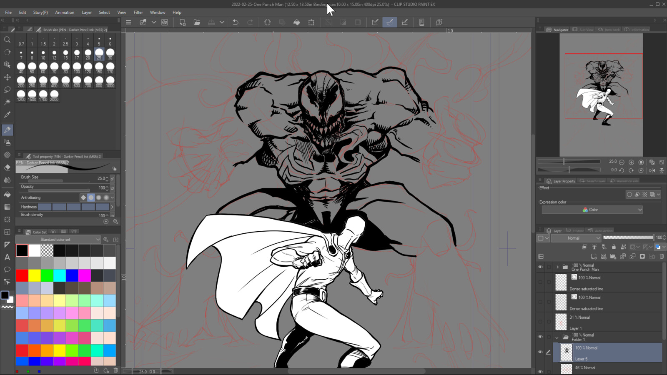The height and width of the screenshot is (375, 667).
Task: Click the Help support icon in command bar
Action: click(439, 22)
